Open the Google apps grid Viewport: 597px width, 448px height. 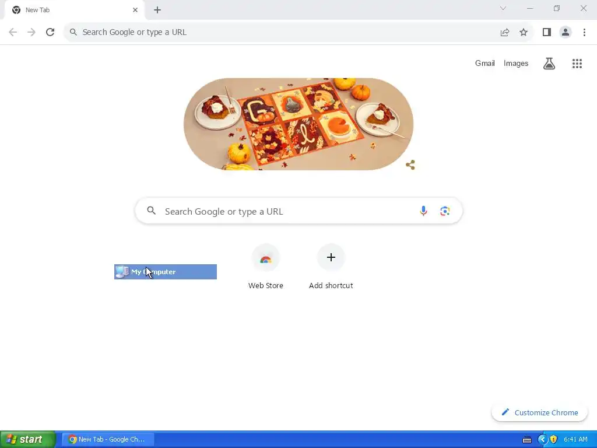(577, 63)
